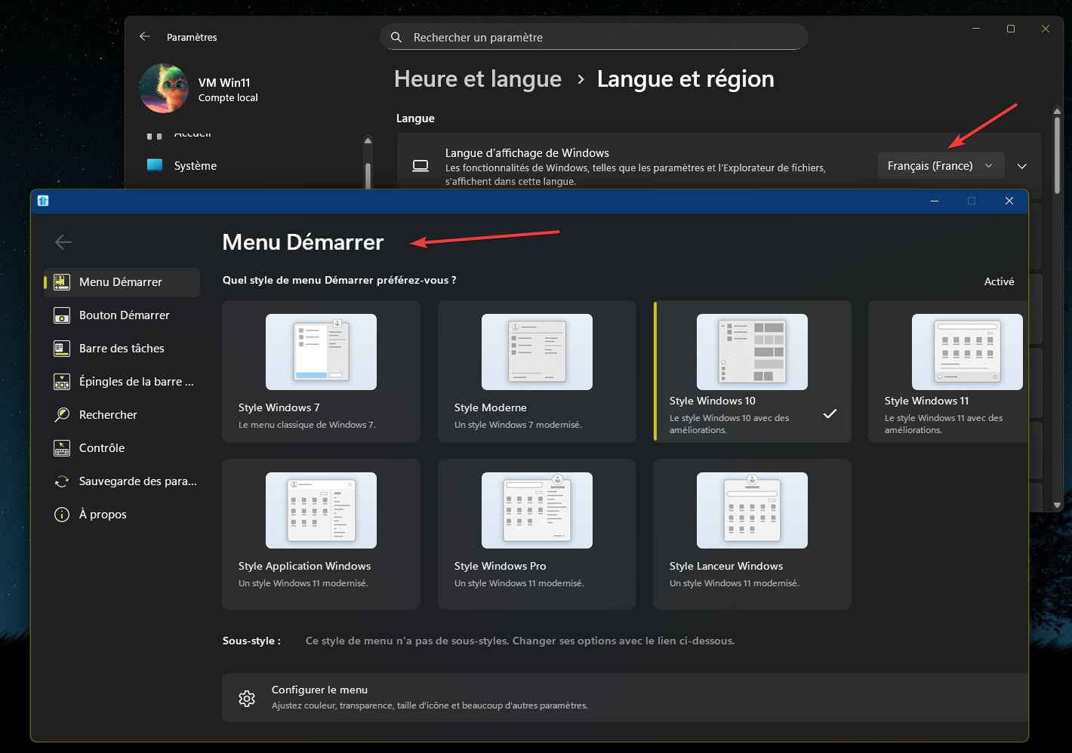Select the Style Windows 7 menu option
This screenshot has width=1072, height=753.
click(321, 371)
